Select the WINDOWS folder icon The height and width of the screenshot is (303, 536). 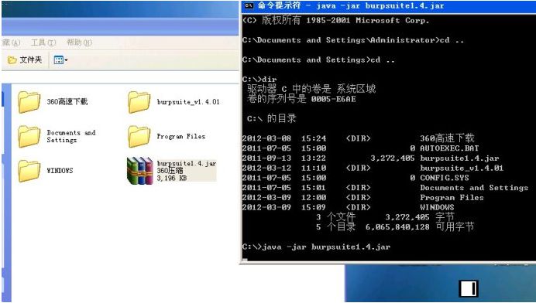pyautogui.click(x=29, y=171)
